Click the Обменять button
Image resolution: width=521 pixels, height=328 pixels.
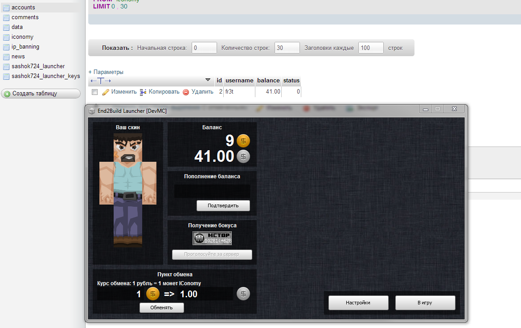161,308
